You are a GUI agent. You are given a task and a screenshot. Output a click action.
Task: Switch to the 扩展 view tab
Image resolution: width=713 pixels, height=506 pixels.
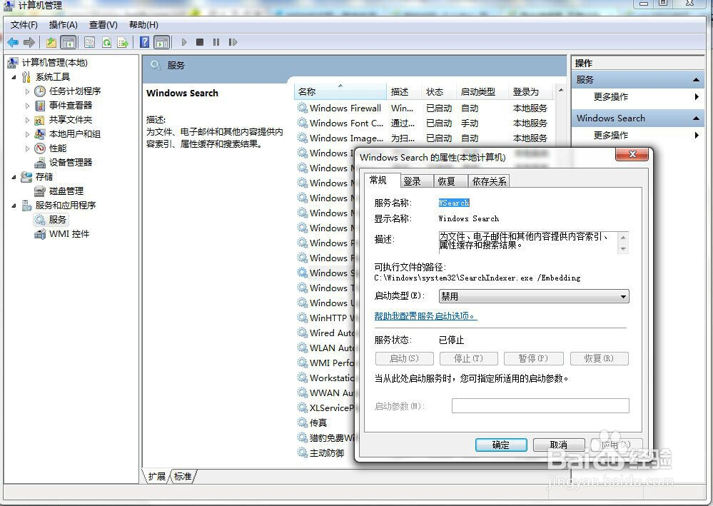point(157,477)
